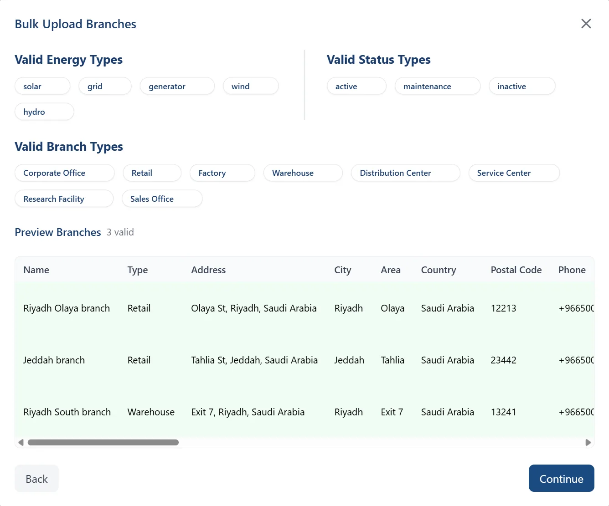Click the Postal Code column header
This screenshot has width=609, height=506.
click(x=516, y=270)
